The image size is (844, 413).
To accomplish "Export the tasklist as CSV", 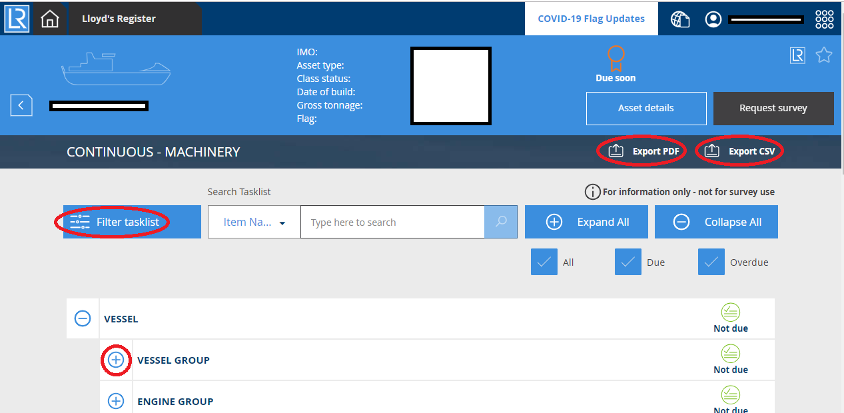I will pyautogui.click(x=739, y=151).
